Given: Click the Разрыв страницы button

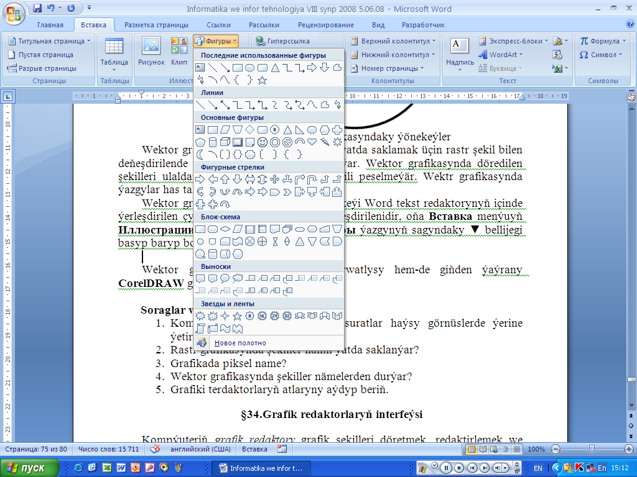Looking at the screenshot, I should 42,68.
